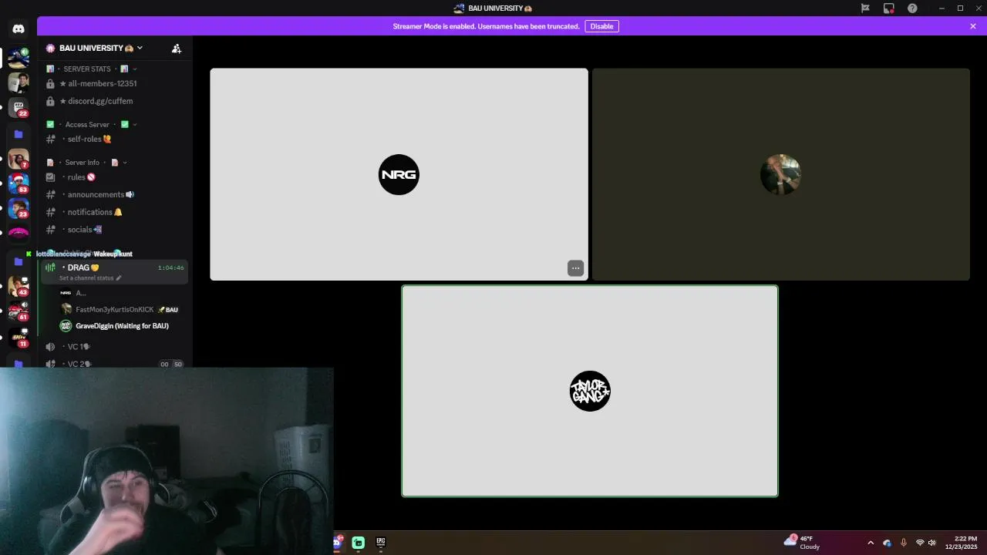Screen dimensions: 987x555
Task: Open Discord from the Windows taskbar
Action: (337, 543)
